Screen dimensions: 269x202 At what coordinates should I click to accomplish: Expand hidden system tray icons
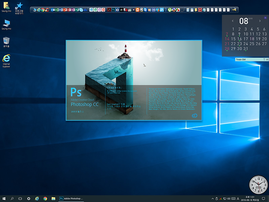coord(213,199)
